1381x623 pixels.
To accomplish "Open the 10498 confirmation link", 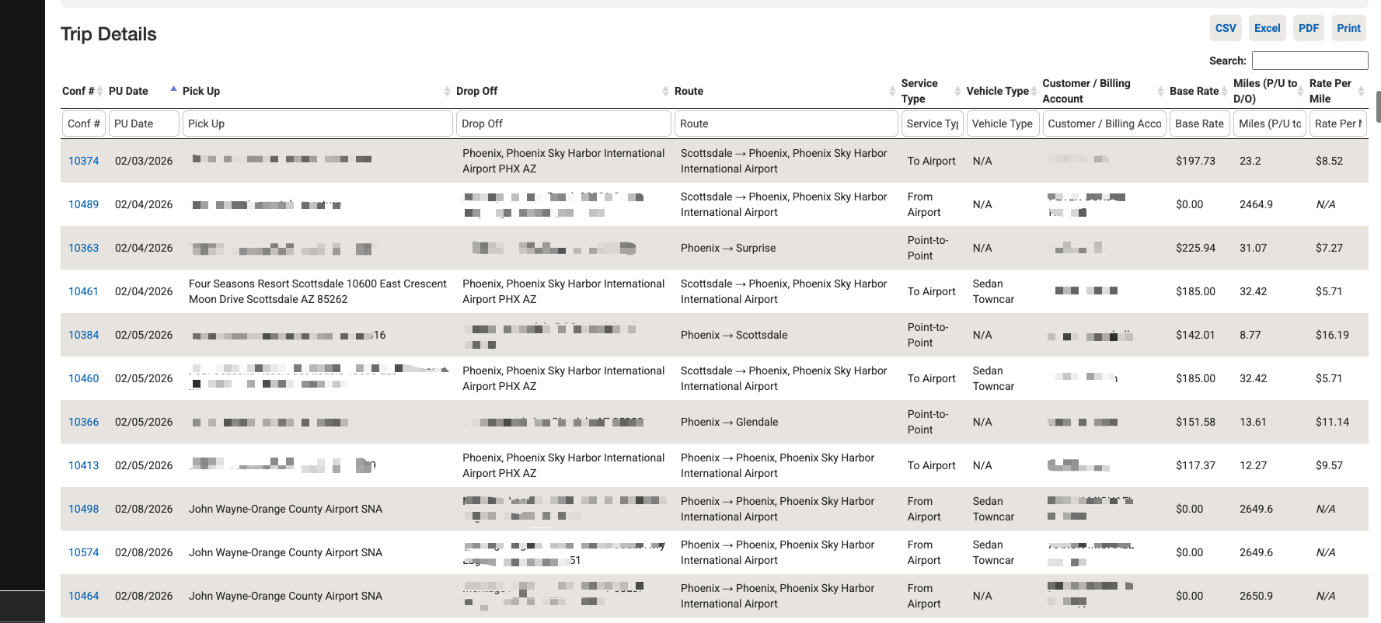I will (x=83, y=509).
